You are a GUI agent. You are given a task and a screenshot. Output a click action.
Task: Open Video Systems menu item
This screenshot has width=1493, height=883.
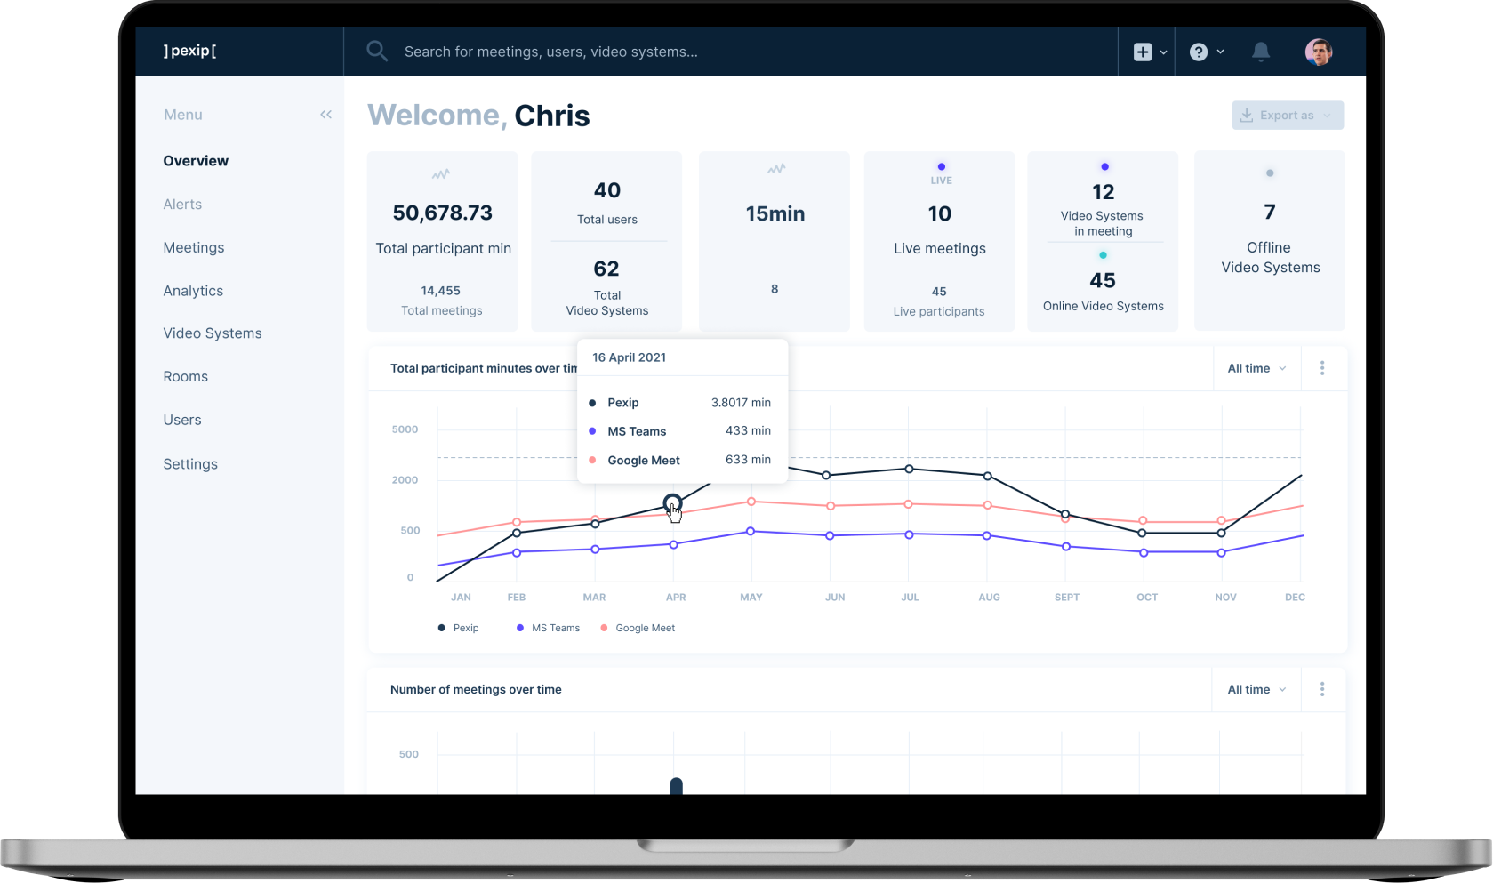[x=213, y=333]
